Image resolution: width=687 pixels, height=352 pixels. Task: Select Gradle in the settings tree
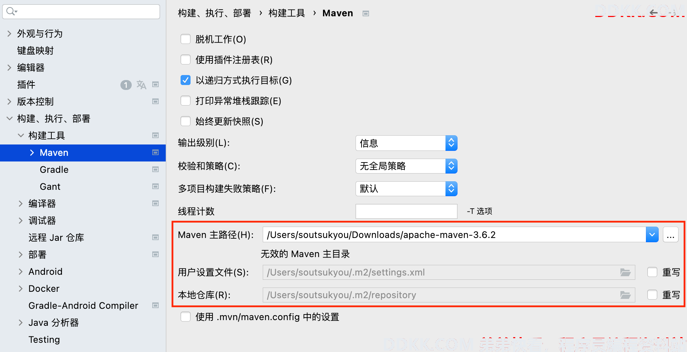pyautogui.click(x=54, y=170)
